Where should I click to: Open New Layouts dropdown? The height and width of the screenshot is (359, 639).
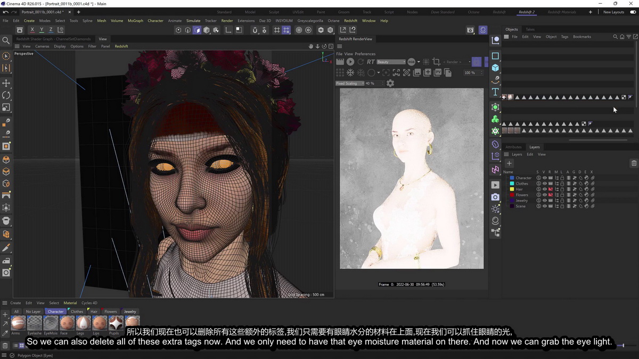[x=613, y=12]
